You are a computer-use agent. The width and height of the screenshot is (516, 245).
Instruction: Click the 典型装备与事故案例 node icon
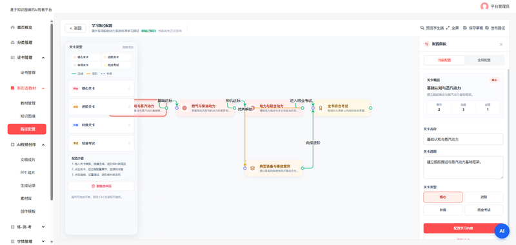252,168
